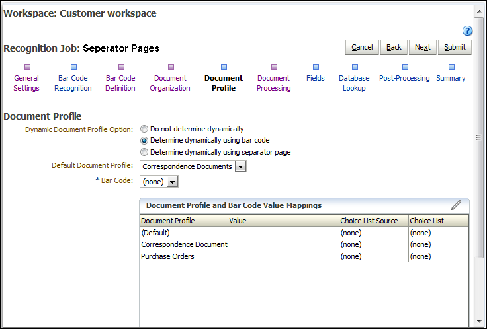Click Choice List cell for Correspondence Document
Image resolution: width=487 pixels, height=329 pixels.
(439, 244)
